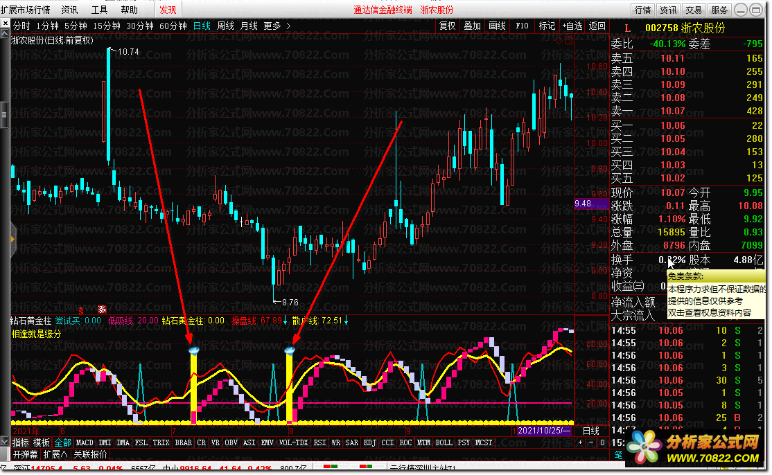Choose the RSI indicator
Screen dimensions: 772x475
[319, 442]
